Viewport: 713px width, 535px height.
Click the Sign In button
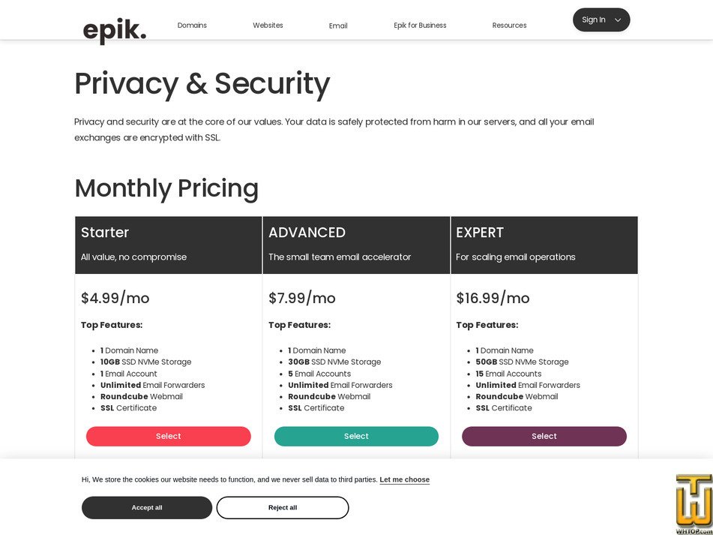point(593,20)
